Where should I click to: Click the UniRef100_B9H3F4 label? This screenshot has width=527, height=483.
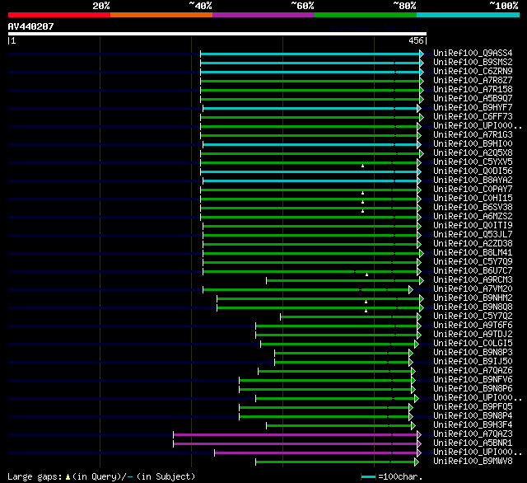click(473, 425)
